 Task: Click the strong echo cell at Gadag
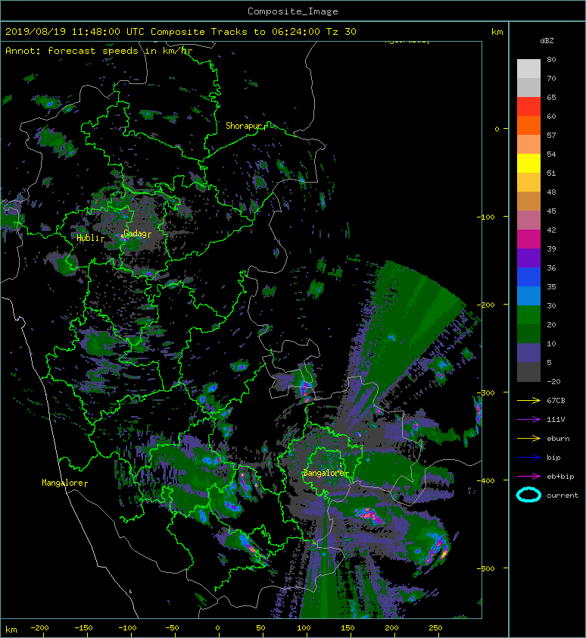(123, 237)
